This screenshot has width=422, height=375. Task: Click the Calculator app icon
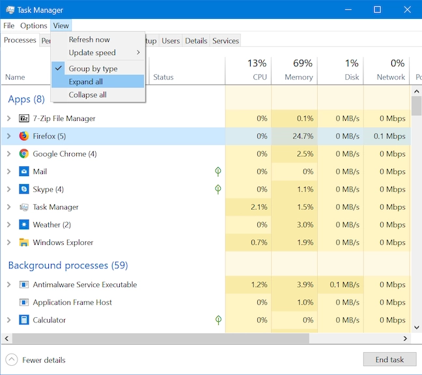coord(24,320)
